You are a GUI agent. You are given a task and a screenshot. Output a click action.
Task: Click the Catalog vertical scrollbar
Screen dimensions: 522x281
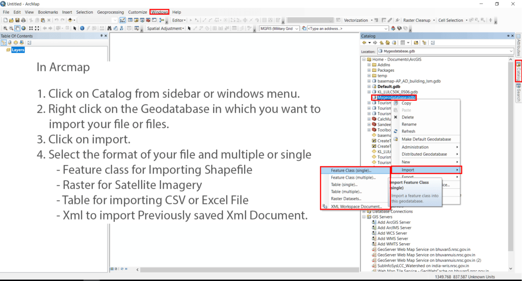[511, 163]
